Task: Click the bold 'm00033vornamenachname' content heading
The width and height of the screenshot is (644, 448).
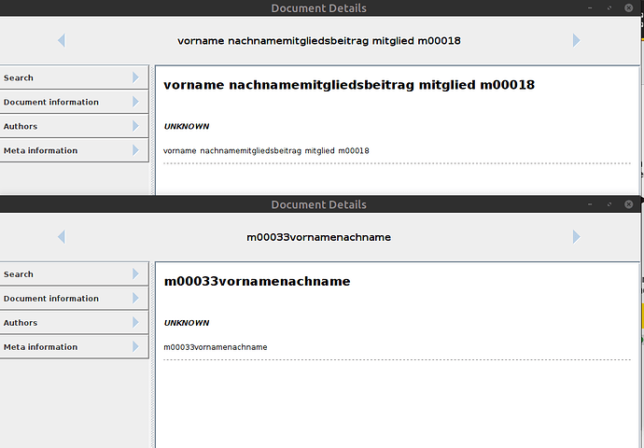Action: 257,281
